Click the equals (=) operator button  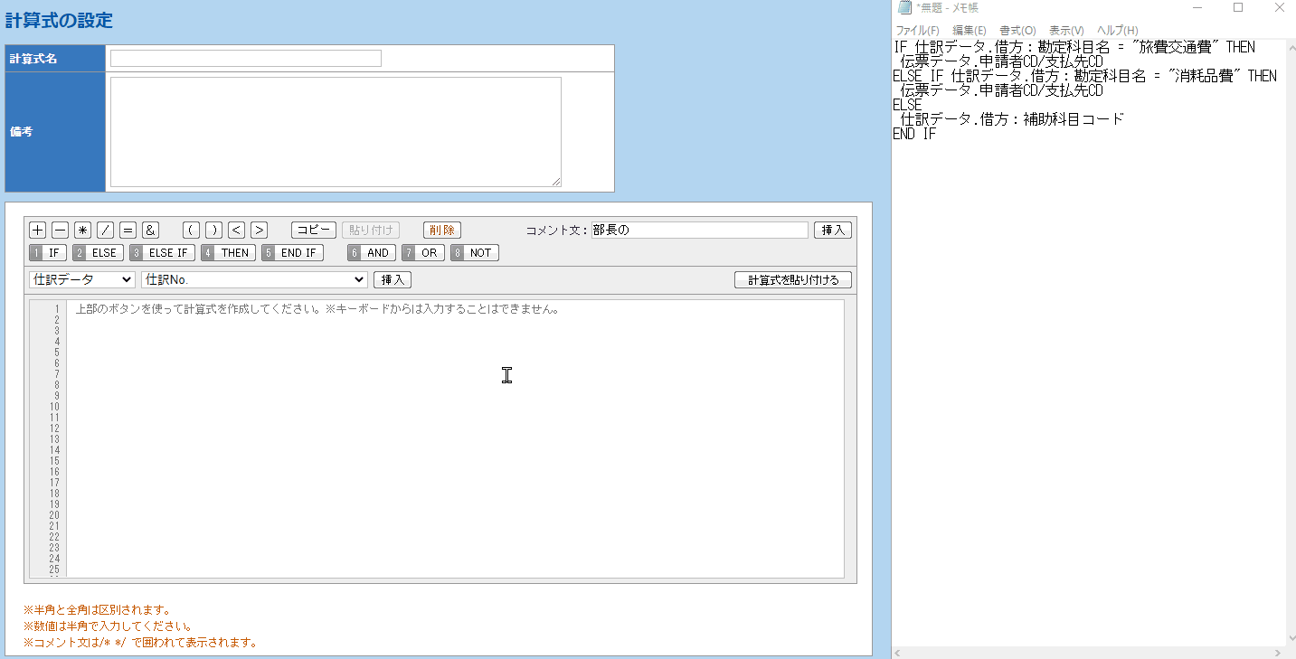pos(128,230)
